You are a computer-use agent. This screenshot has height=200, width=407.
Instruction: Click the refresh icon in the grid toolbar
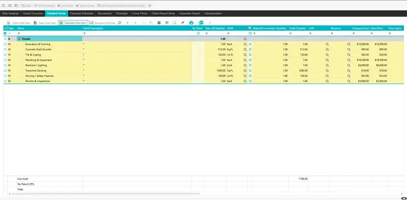120,23
